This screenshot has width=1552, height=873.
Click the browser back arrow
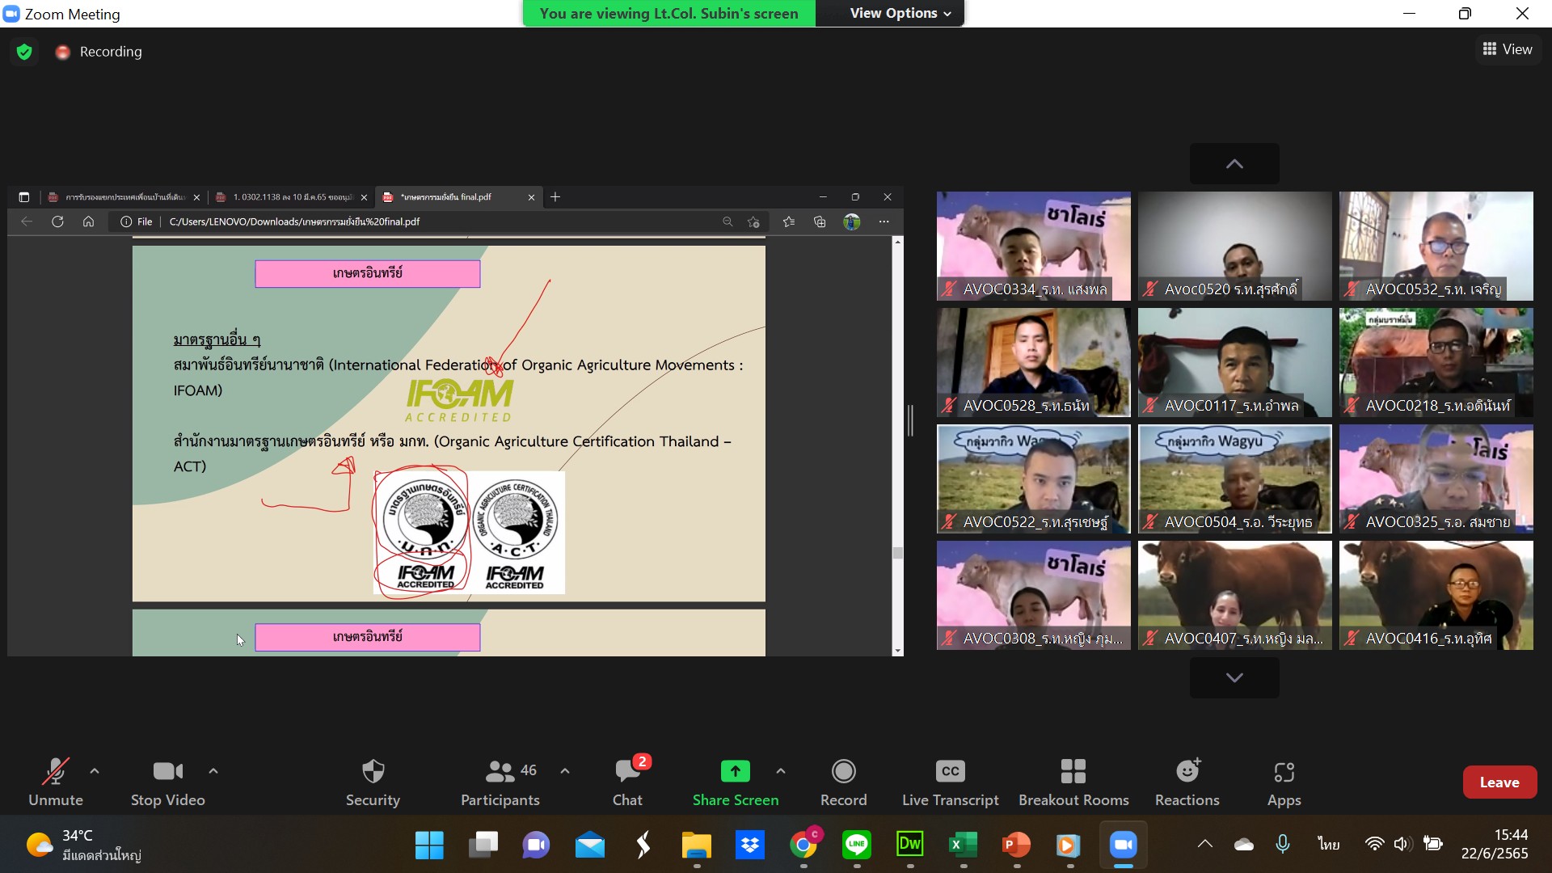pyautogui.click(x=27, y=221)
